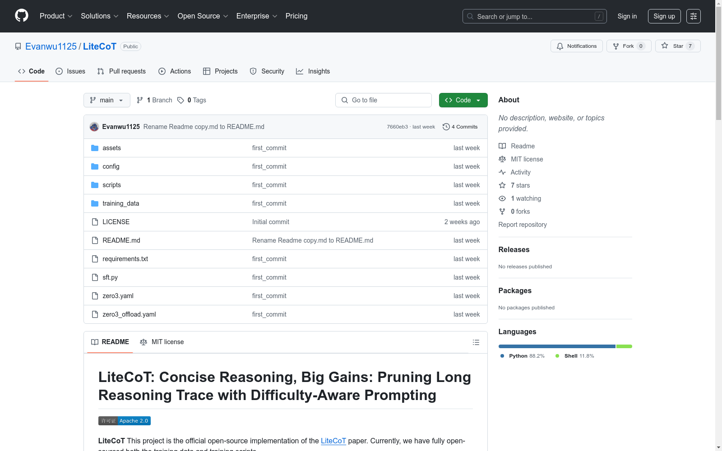Click the page vertical scrollbar thumb

pos(718,63)
